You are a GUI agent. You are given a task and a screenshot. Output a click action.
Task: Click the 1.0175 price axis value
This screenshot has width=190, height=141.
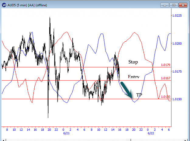(x=177, y=71)
